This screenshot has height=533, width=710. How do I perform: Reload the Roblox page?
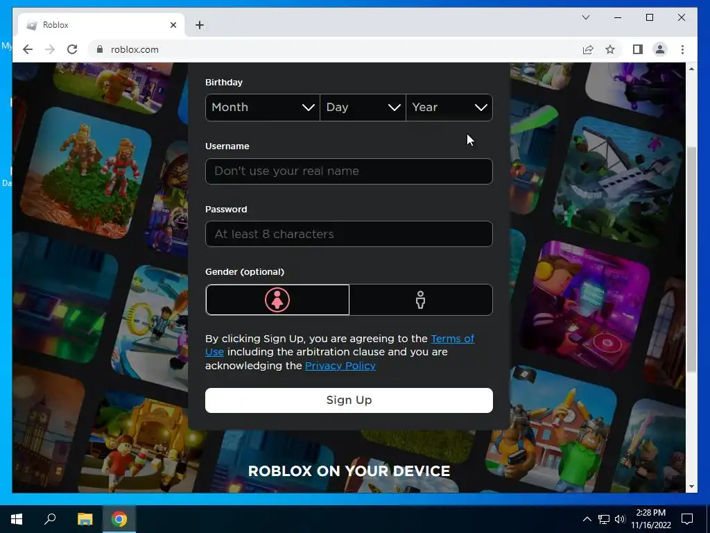72,49
